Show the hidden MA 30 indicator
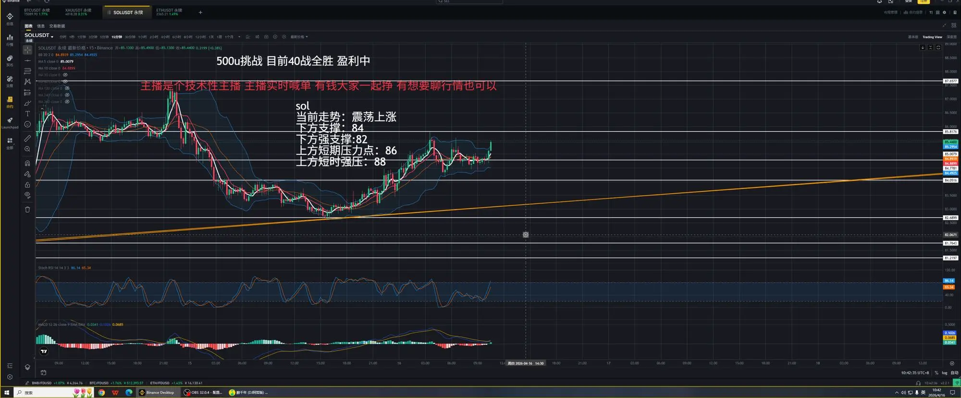The image size is (961, 398). click(65, 75)
